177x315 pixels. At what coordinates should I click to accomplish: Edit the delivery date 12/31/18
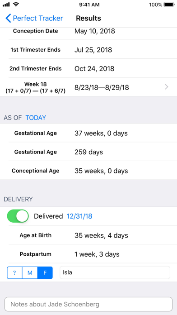click(x=79, y=216)
